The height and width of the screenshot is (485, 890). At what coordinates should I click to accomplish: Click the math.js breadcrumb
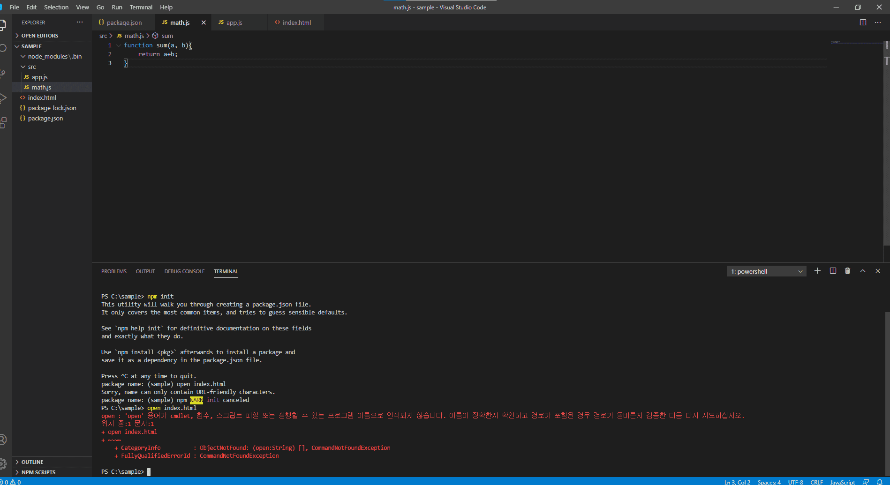(x=134, y=36)
